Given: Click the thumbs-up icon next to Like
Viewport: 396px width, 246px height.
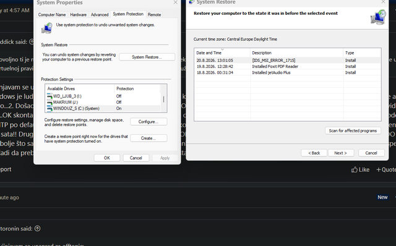Looking at the screenshot, I should coord(354,169).
